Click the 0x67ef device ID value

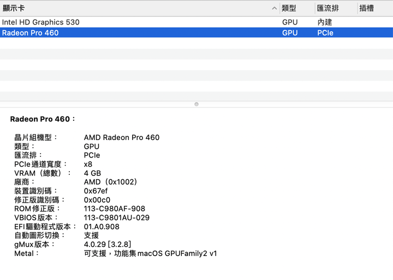coord(96,191)
